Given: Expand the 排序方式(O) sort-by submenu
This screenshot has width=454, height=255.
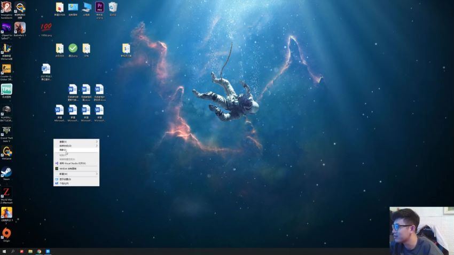Looking at the screenshot, I should tap(76, 146).
